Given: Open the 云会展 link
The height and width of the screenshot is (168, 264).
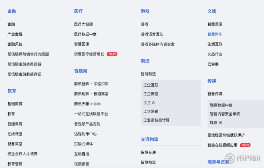Looking at the screenshot, I should coord(213,64).
